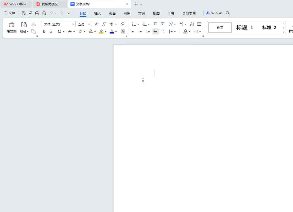Expand styles gallery more arrow
Screen dimensions: 293x212
[x=284, y=32]
